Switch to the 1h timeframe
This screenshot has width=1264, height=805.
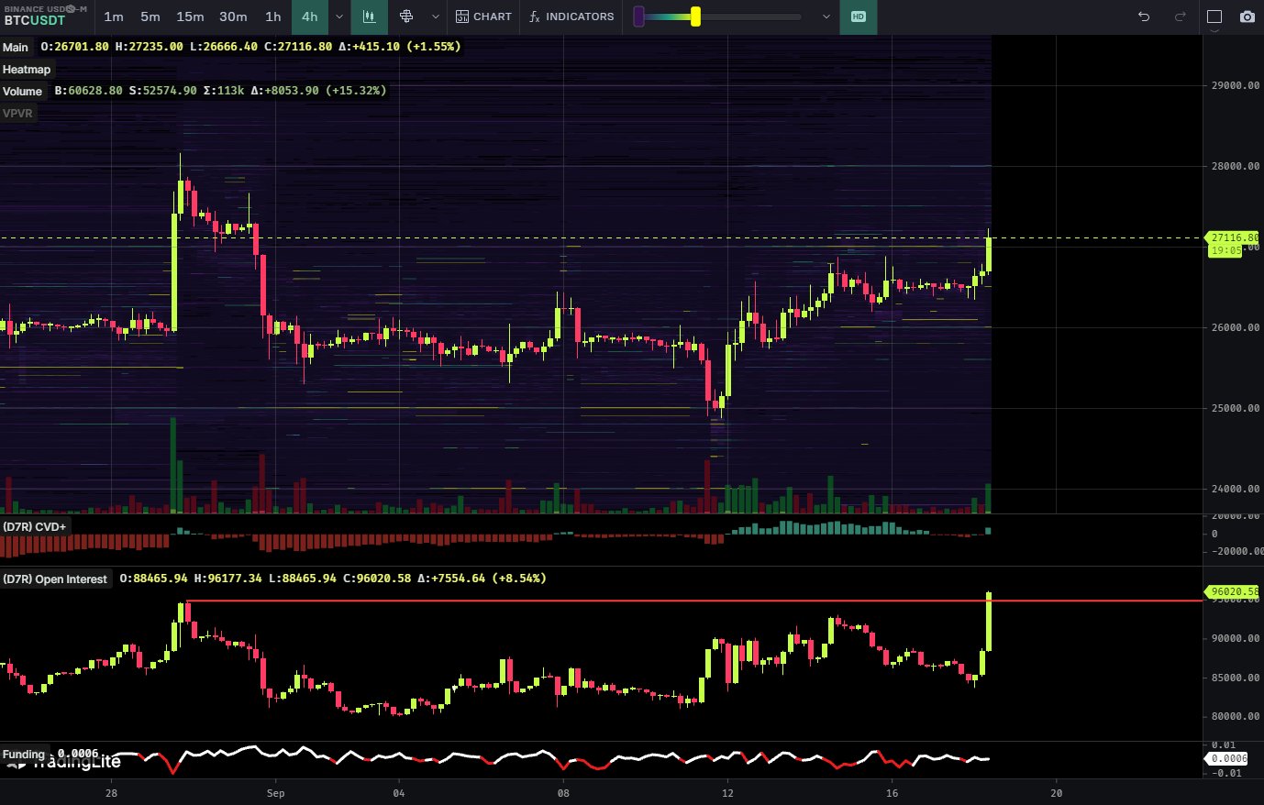click(x=272, y=17)
